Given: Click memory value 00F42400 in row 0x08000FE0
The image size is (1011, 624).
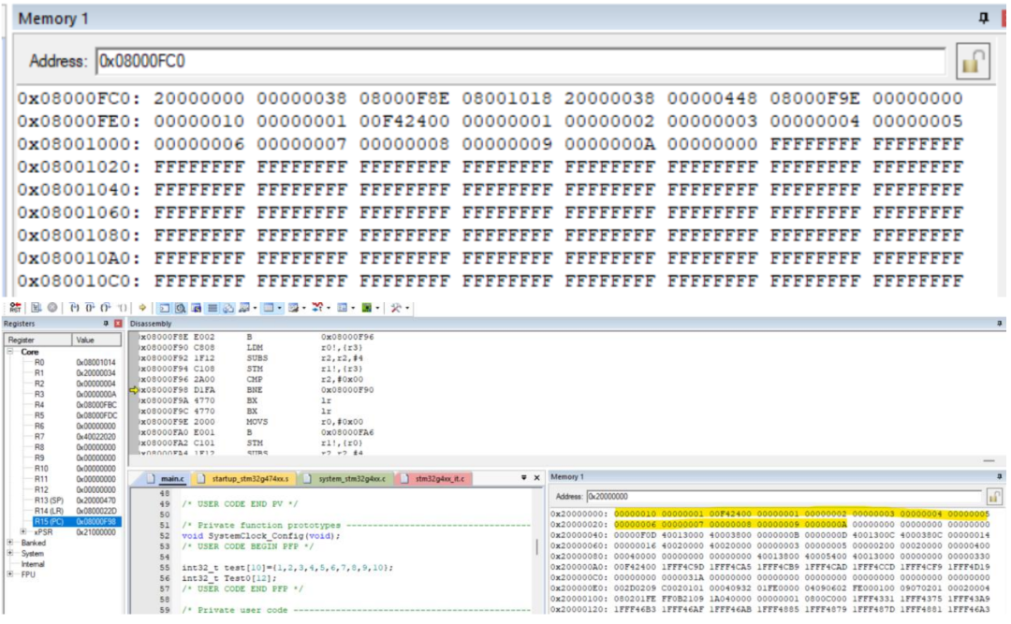Looking at the screenshot, I should coord(404,122).
